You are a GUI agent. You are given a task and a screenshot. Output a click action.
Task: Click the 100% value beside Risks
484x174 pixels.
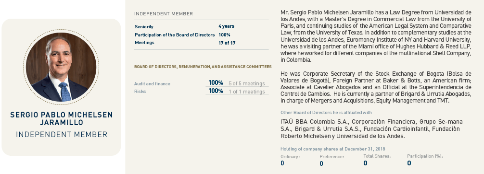(216, 91)
